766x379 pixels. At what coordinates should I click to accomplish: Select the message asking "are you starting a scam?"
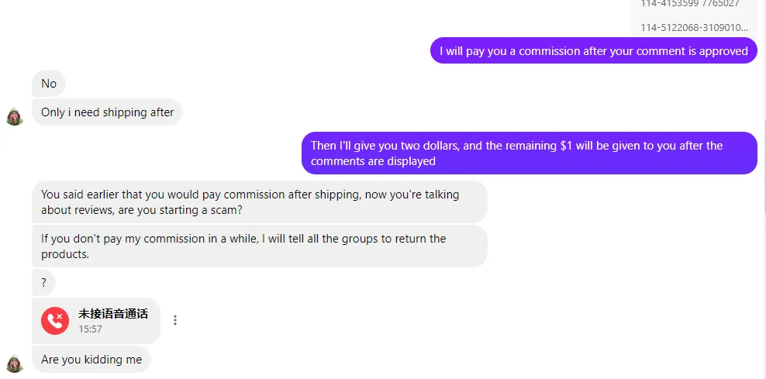260,202
